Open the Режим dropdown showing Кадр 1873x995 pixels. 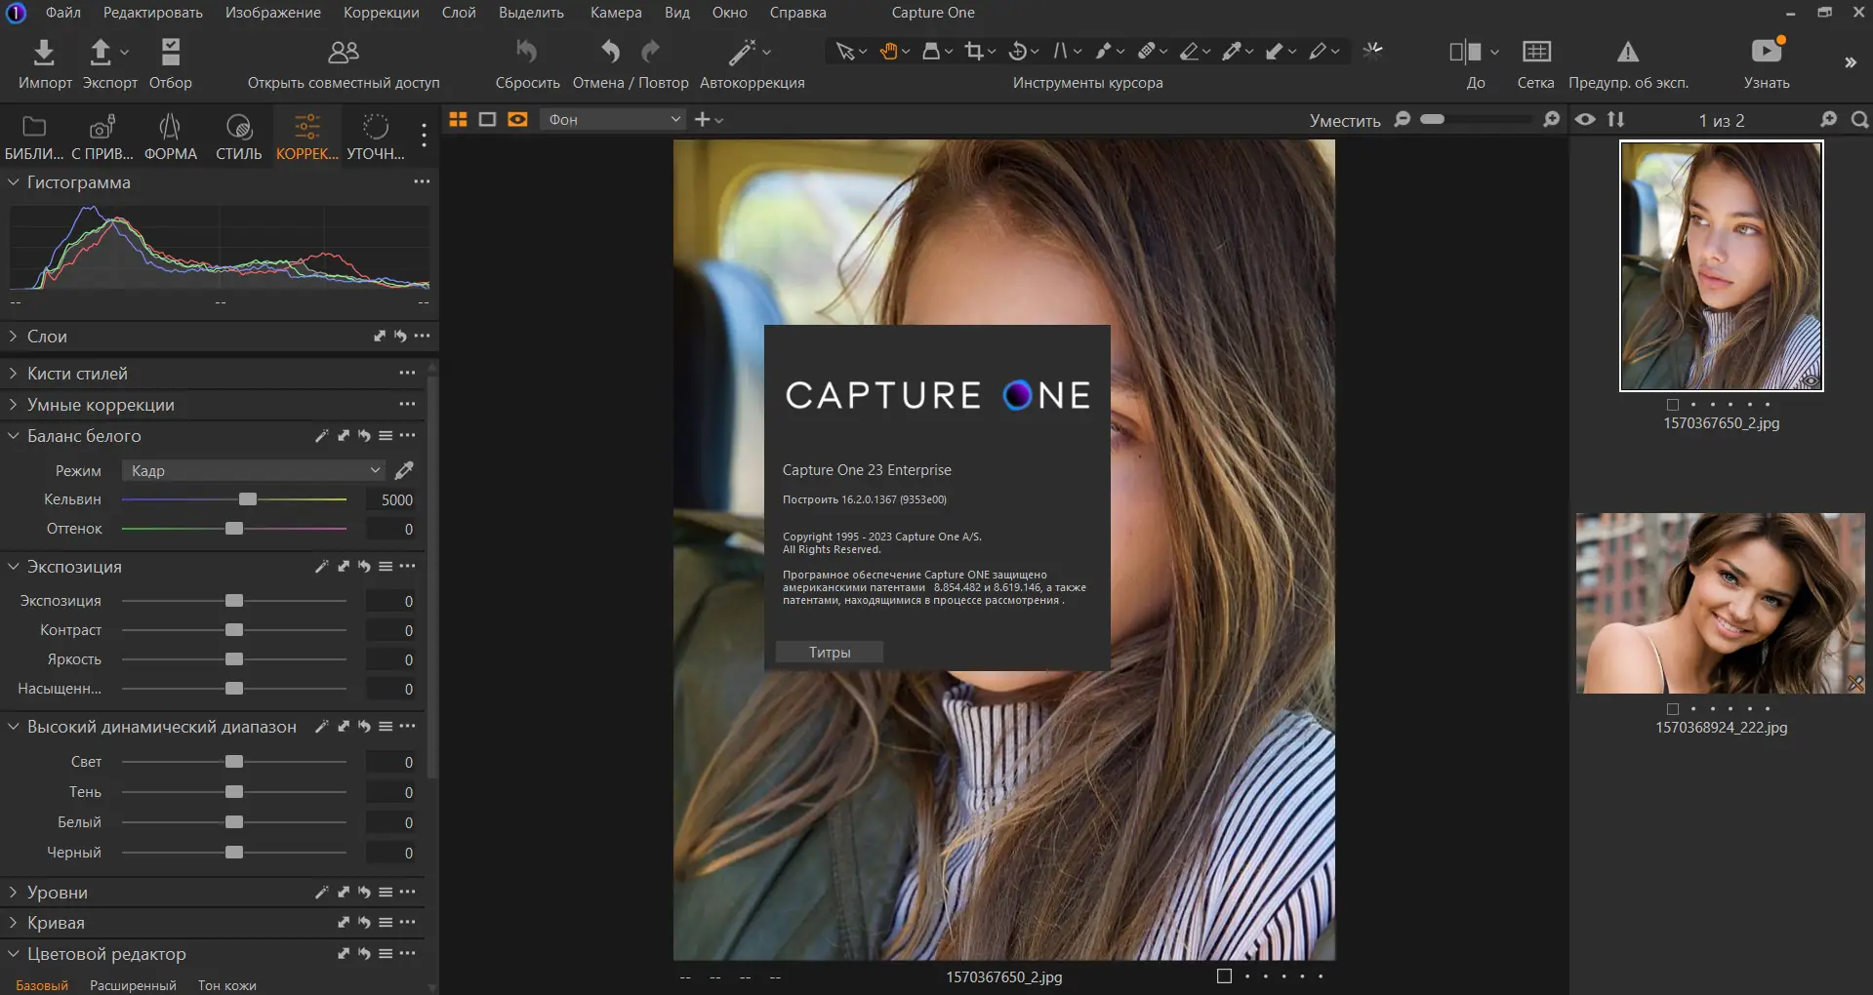pos(254,470)
